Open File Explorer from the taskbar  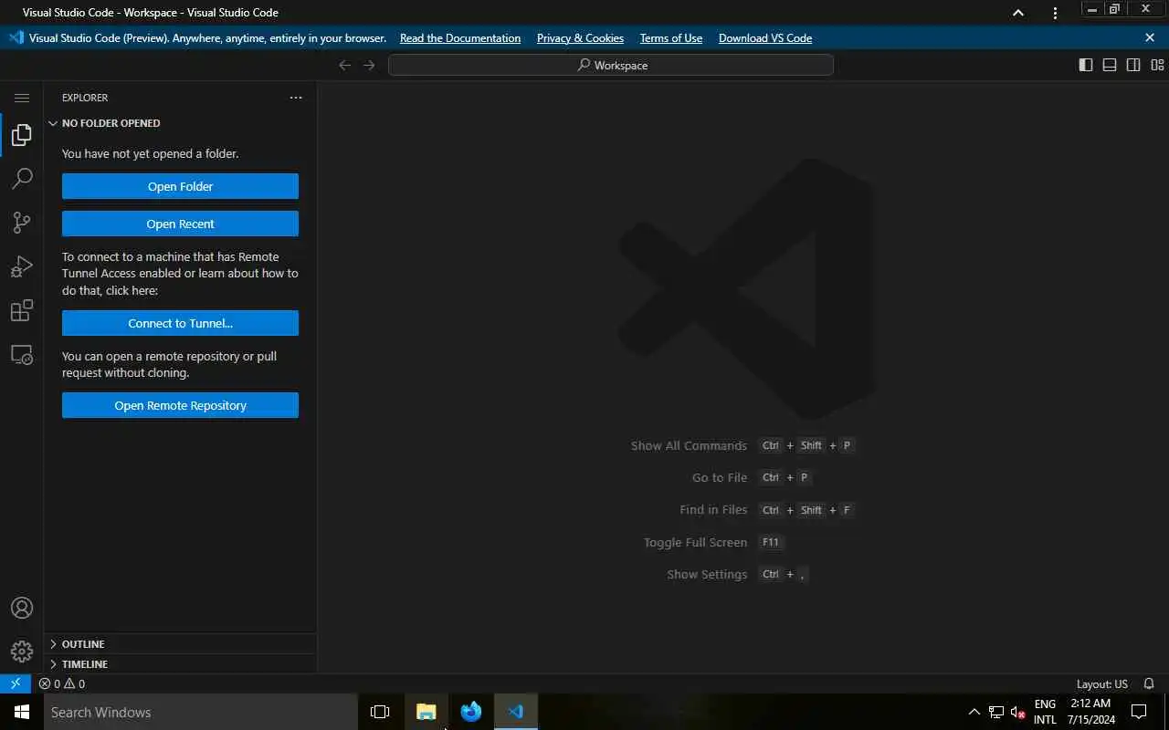point(426,712)
